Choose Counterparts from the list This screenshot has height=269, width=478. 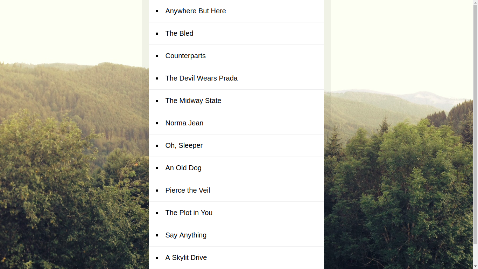pyautogui.click(x=237, y=56)
